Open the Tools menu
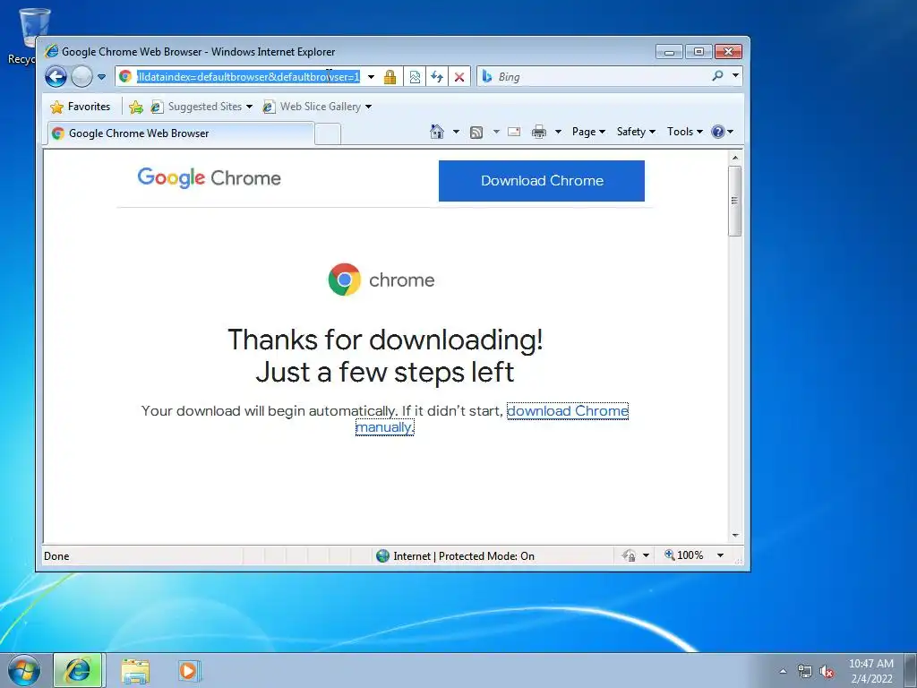This screenshot has width=917, height=688. click(685, 132)
